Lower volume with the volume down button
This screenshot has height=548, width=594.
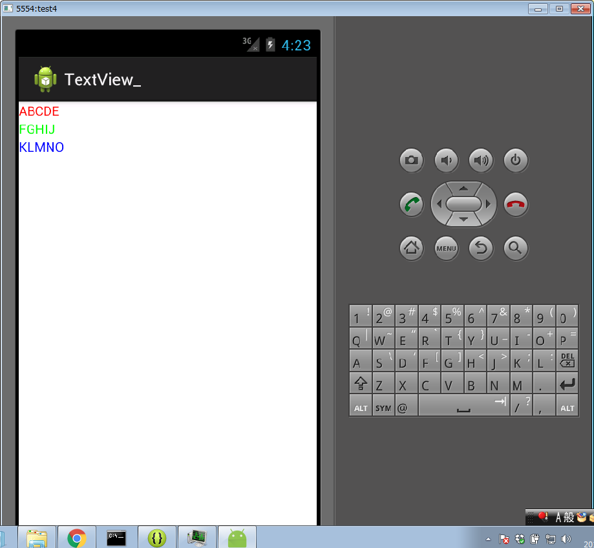446,160
